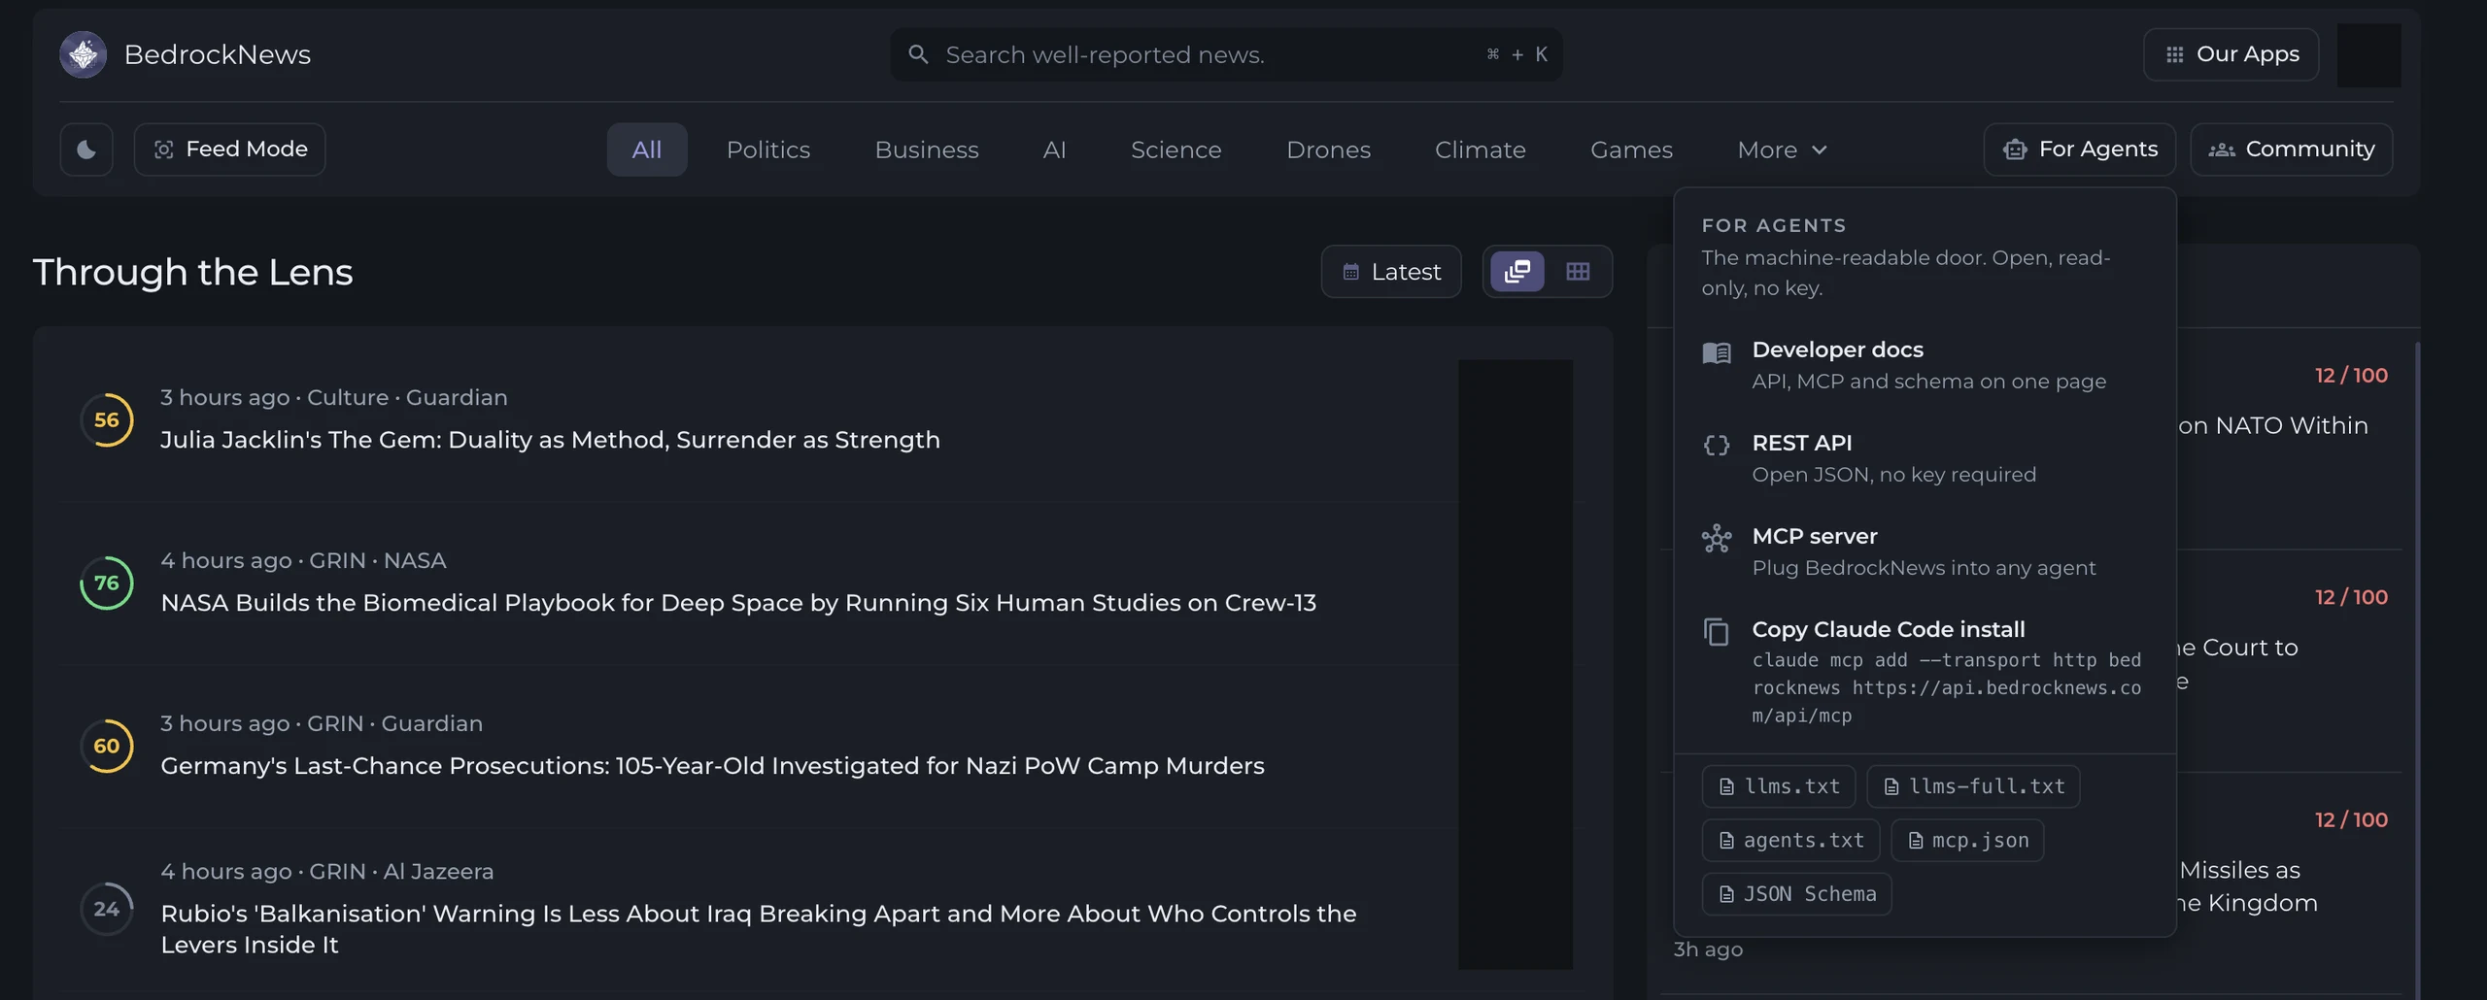The image size is (2487, 1000).
Task: Select the Politics tab
Action: pyautogui.click(x=768, y=150)
